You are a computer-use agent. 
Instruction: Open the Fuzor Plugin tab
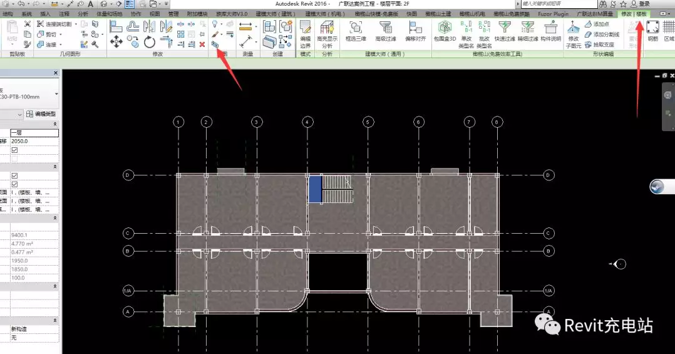pos(553,13)
